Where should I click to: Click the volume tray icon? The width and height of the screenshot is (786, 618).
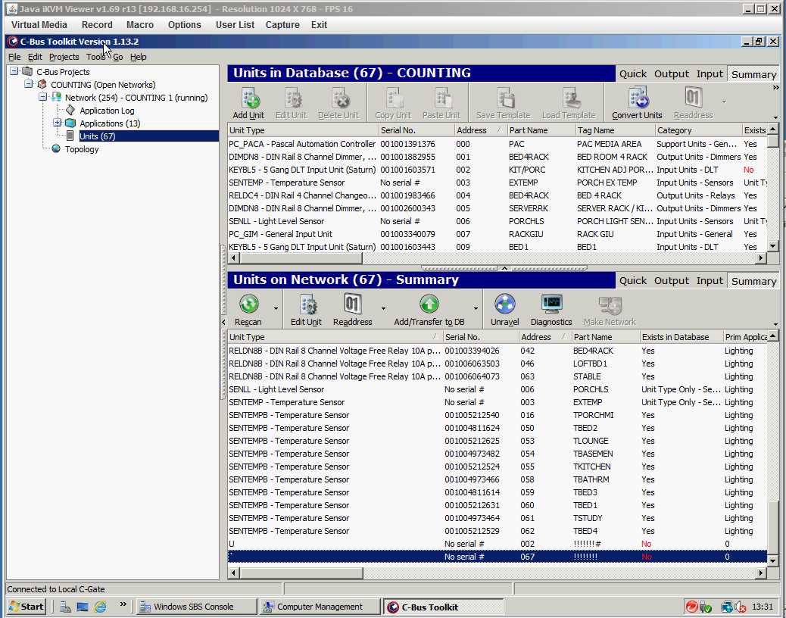tap(741, 607)
